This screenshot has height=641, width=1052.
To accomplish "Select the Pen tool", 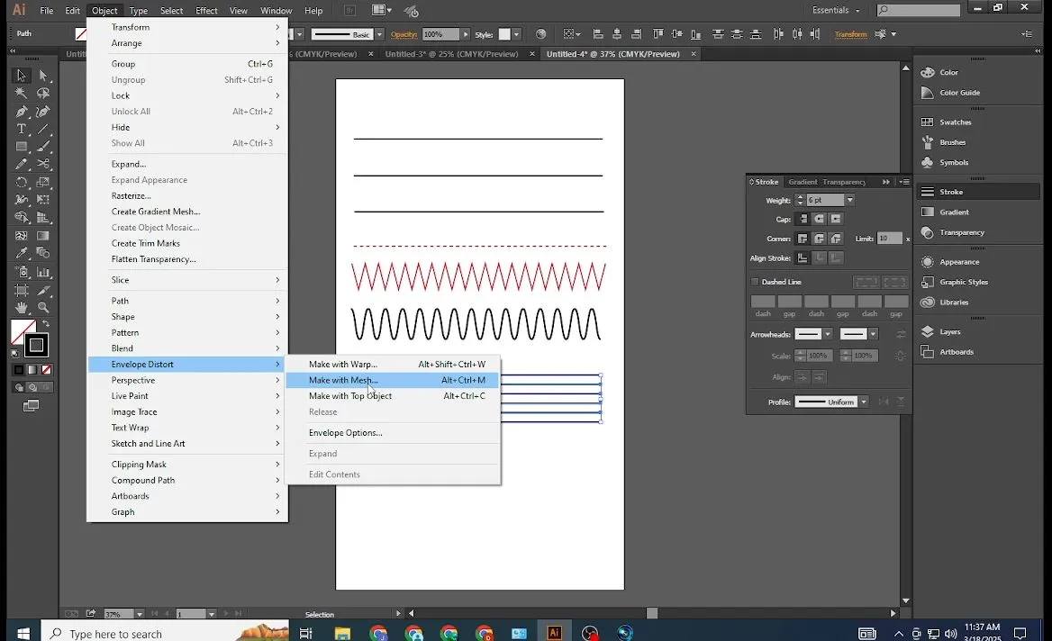I will tap(21, 112).
